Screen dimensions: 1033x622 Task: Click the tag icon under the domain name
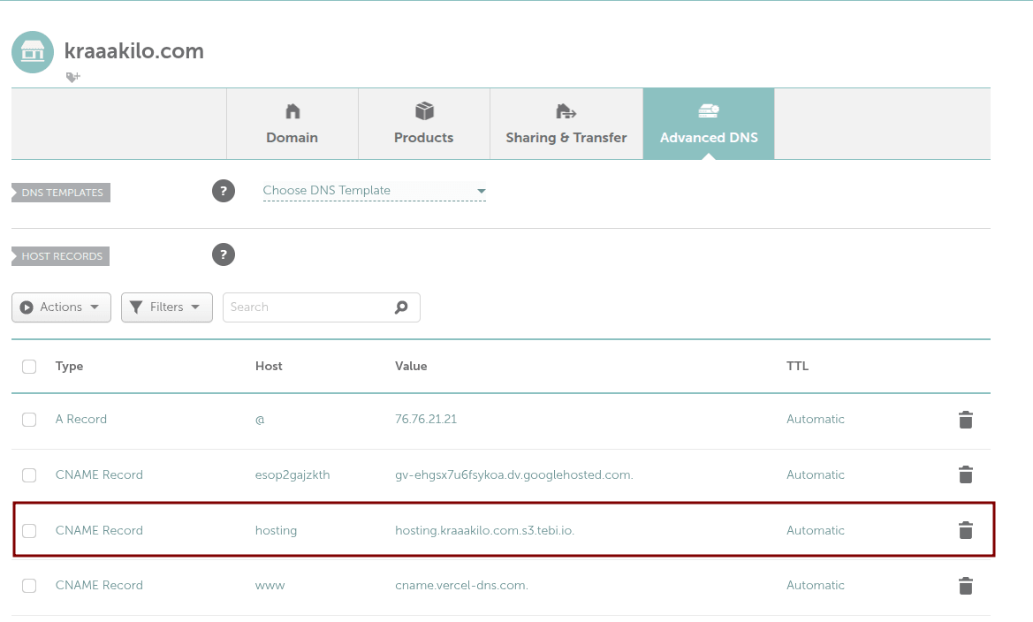tap(72, 78)
